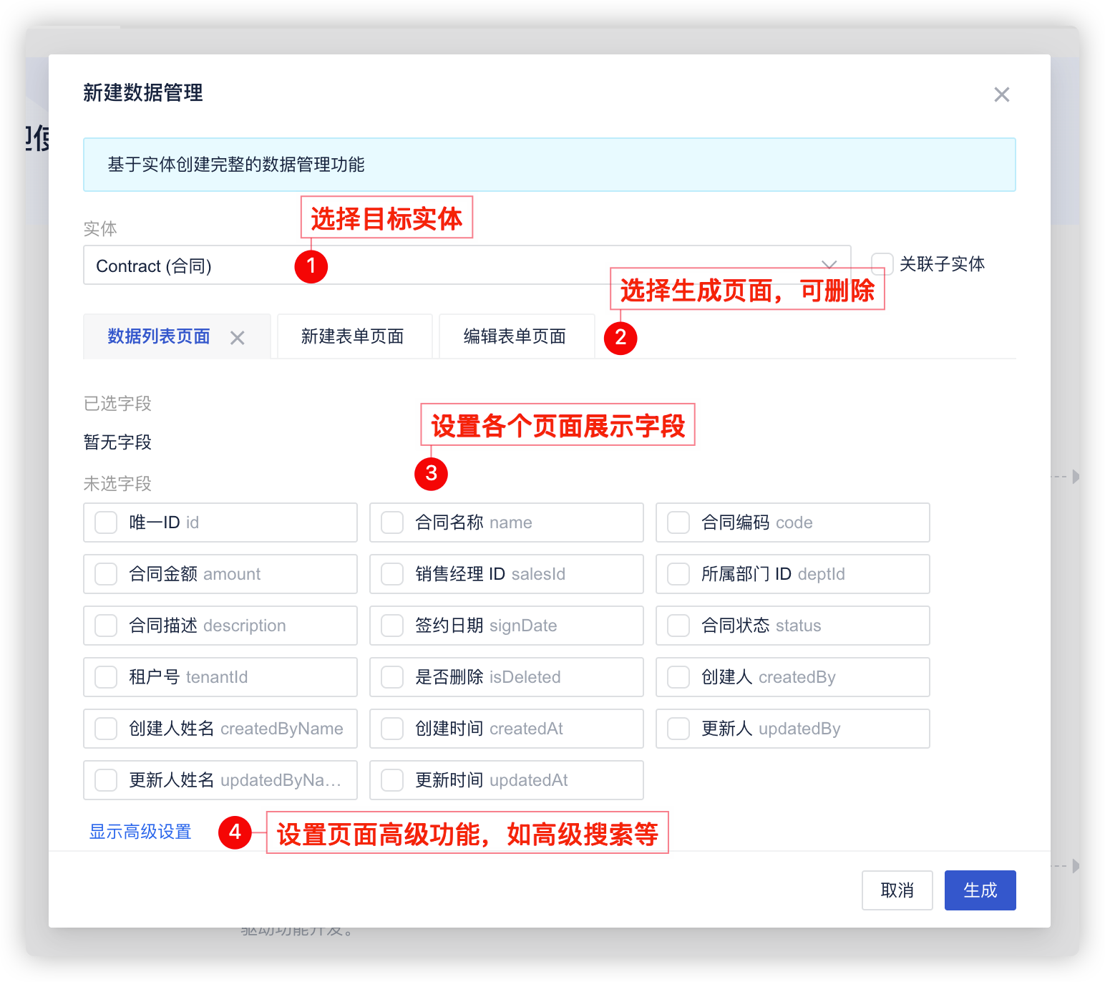1105x982 pixels.
Task: Enable the 合同状态 status field
Action: click(x=677, y=626)
